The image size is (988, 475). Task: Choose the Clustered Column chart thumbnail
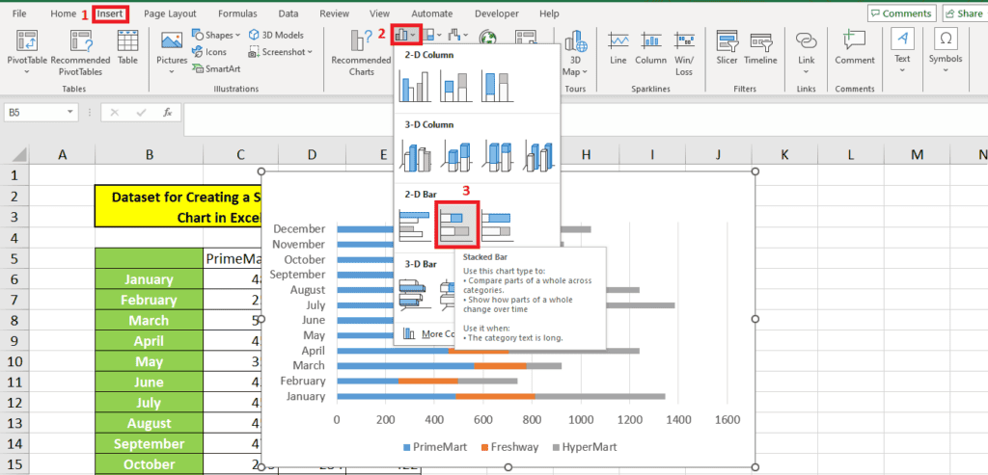pyautogui.click(x=415, y=86)
